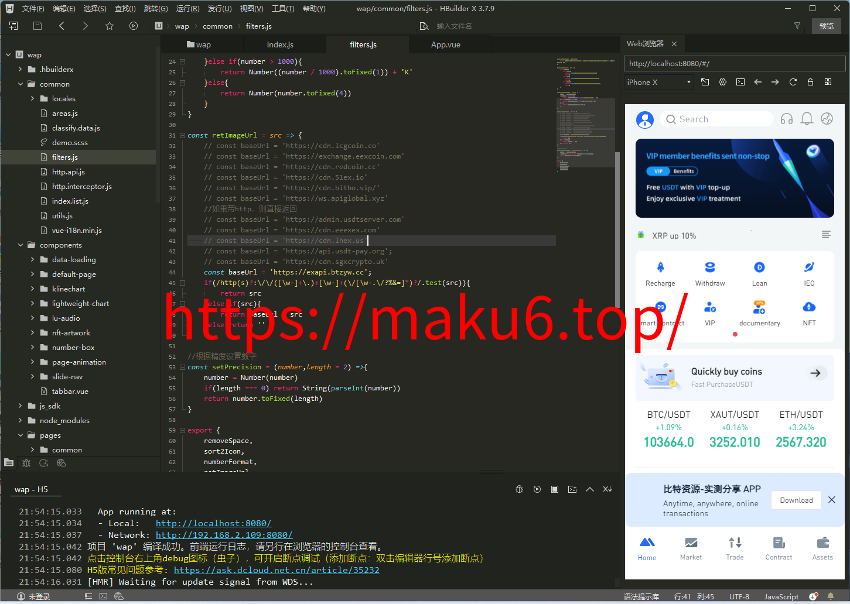Collapse the components folder

coord(21,245)
